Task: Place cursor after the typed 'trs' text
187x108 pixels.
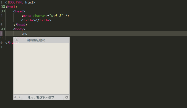Action: (x=27, y=34)
